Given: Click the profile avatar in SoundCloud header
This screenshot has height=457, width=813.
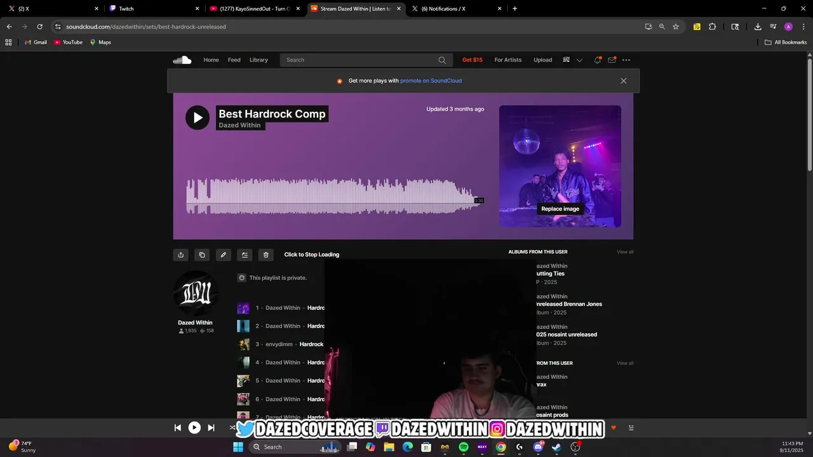Looking at the screenshot, I should click(567, 60).
